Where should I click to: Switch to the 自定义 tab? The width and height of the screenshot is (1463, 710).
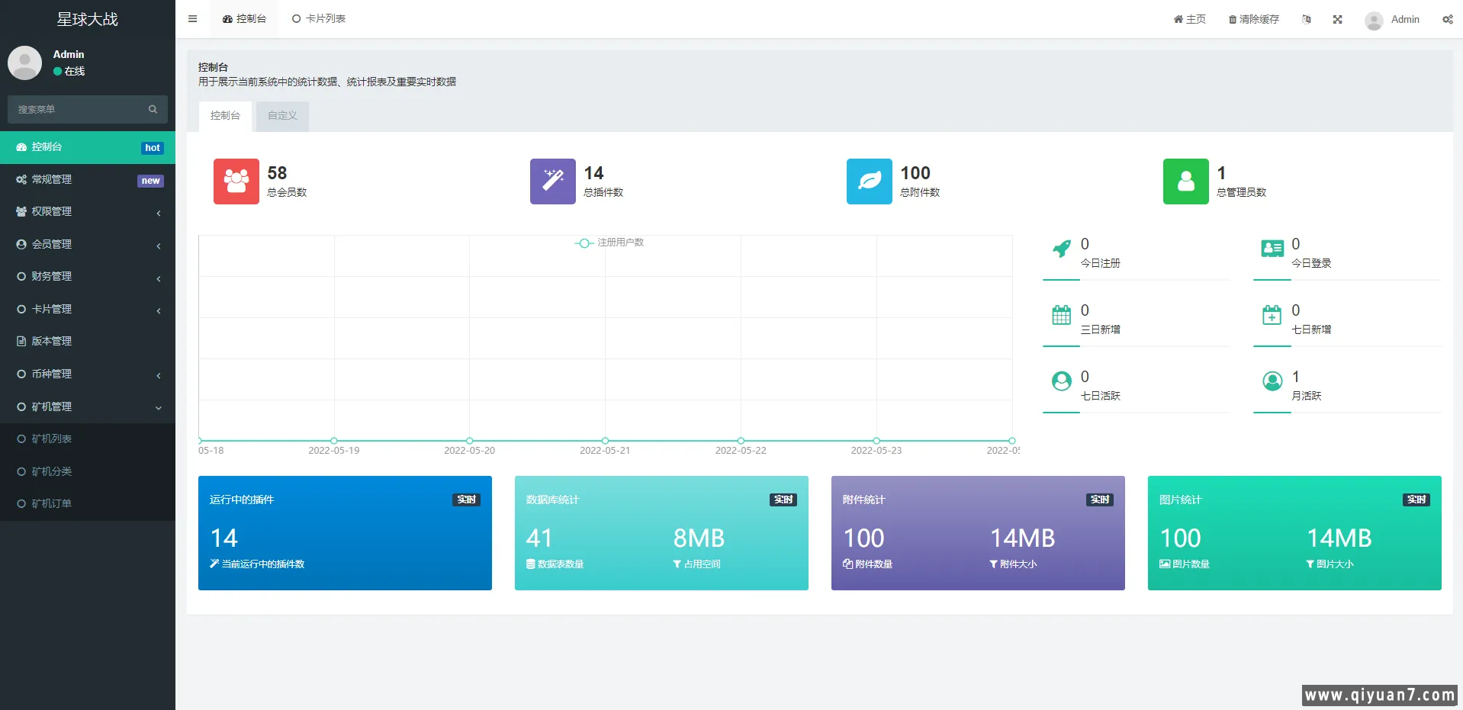coord(281,116)
